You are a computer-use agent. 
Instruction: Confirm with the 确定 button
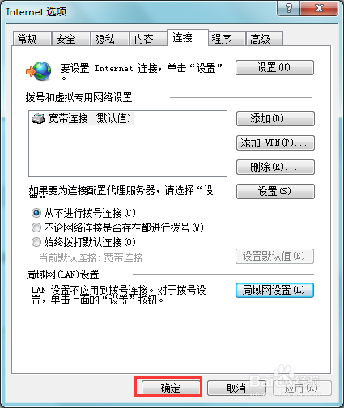[171, 388]
